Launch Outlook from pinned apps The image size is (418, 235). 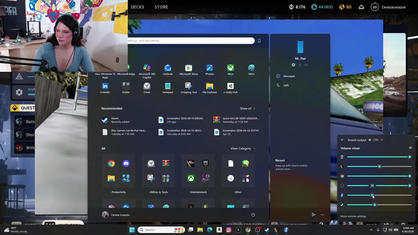(168, 70)
